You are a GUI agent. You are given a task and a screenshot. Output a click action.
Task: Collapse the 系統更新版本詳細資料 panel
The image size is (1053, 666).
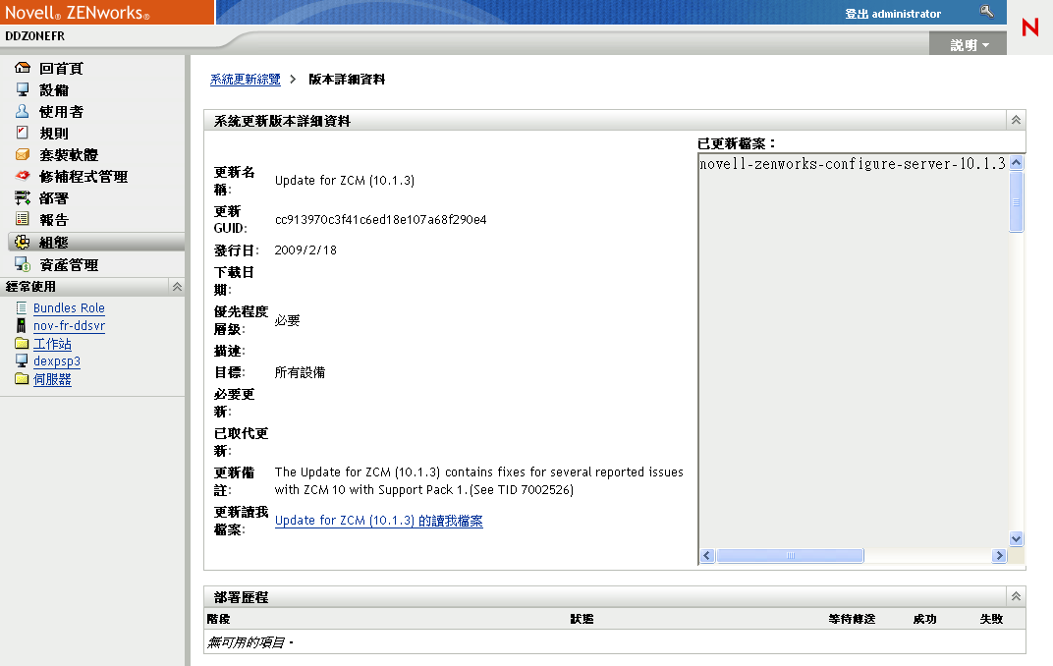[1016, 120]
